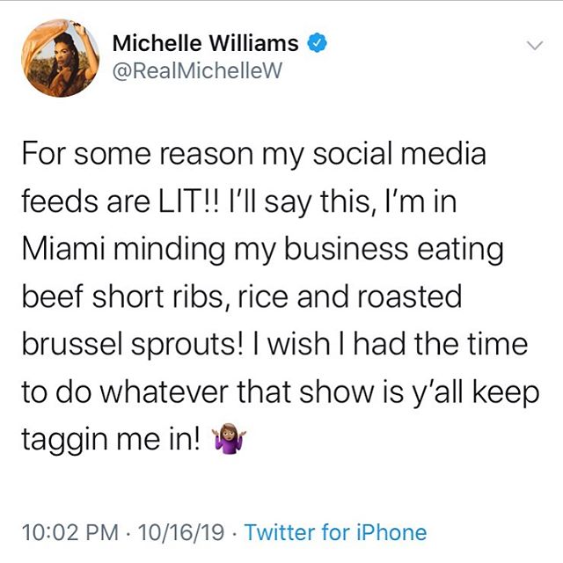Image resolution: width=563 pixels, height=563 pixels.
Task: Click the 10:02 PM timestamp
Action: click(70, 532)
